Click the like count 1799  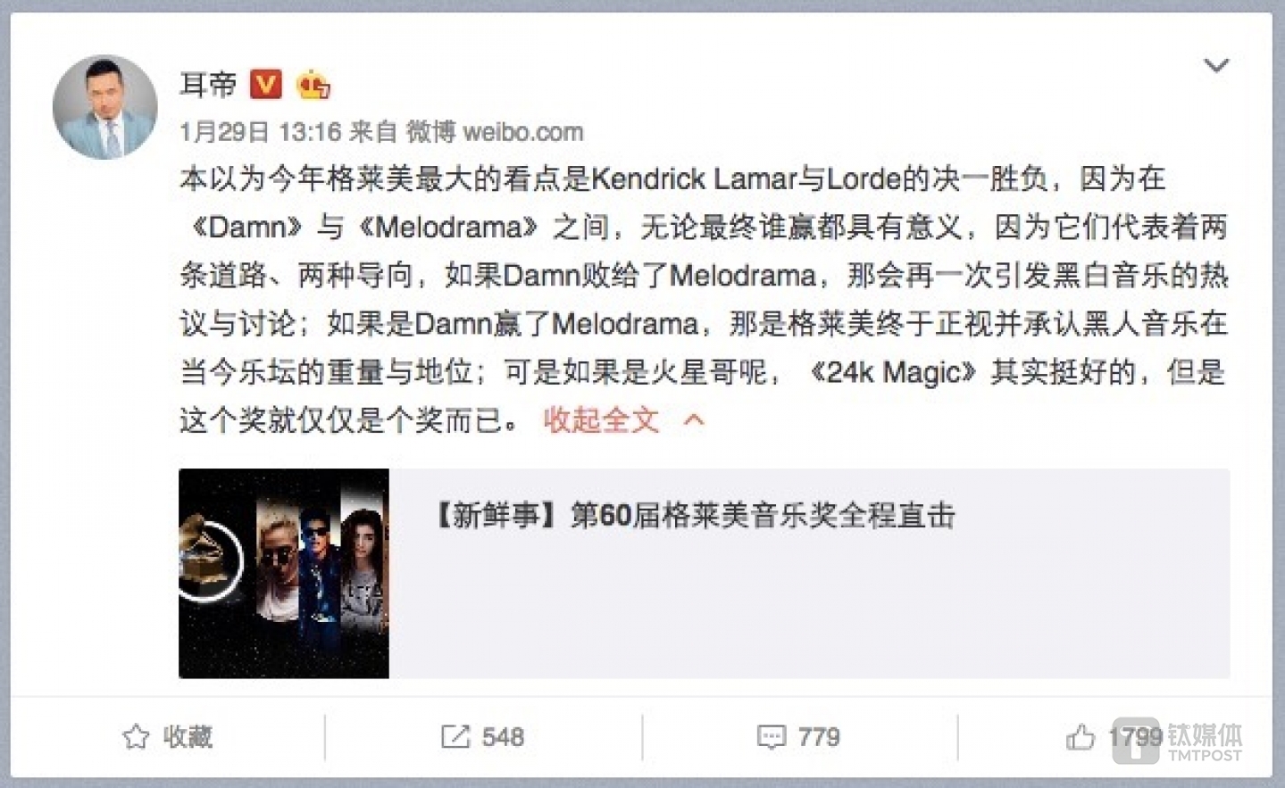(x=1135, y=737)
